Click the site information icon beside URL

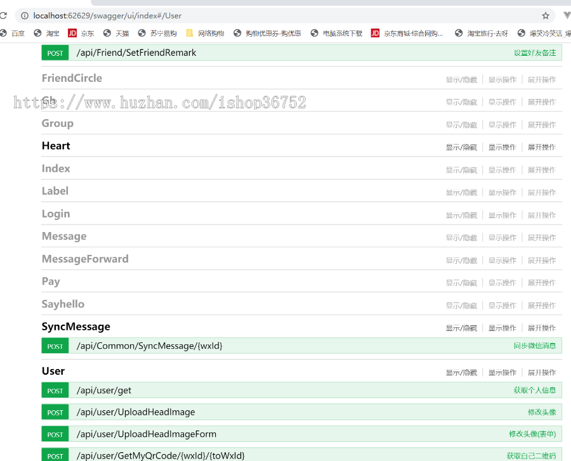coord(24,16)
